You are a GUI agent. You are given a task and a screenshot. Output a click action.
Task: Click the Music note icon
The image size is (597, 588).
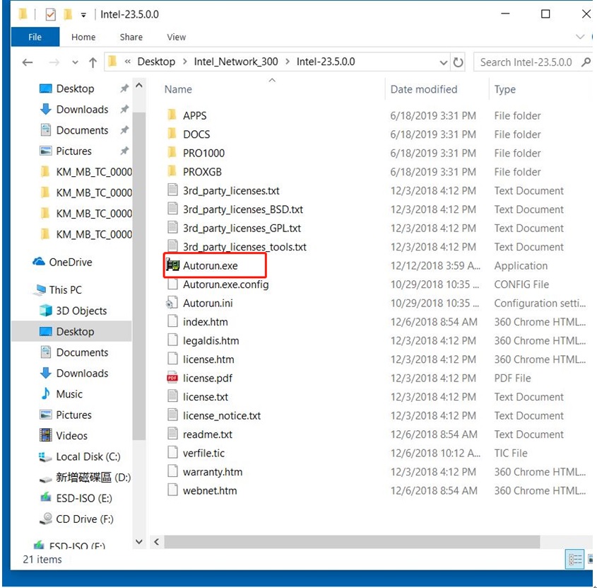coord(46,394)
